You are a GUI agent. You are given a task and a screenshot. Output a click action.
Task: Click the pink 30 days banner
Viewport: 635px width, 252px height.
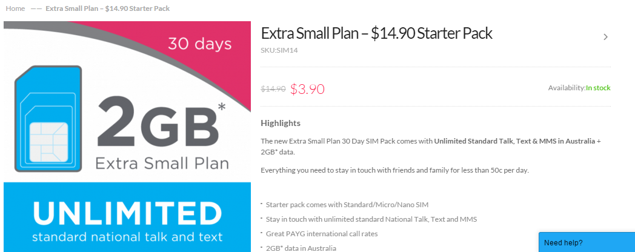tap(199, 44)
